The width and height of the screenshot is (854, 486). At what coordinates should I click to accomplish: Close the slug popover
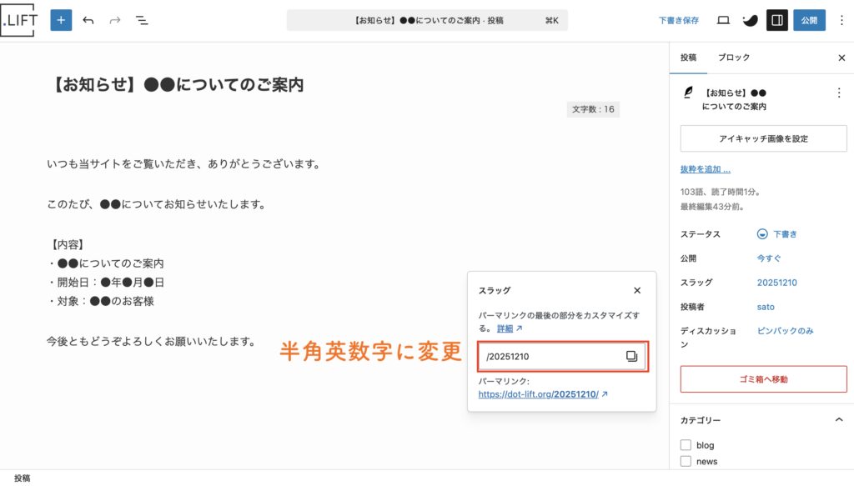(x=637, y=290)
